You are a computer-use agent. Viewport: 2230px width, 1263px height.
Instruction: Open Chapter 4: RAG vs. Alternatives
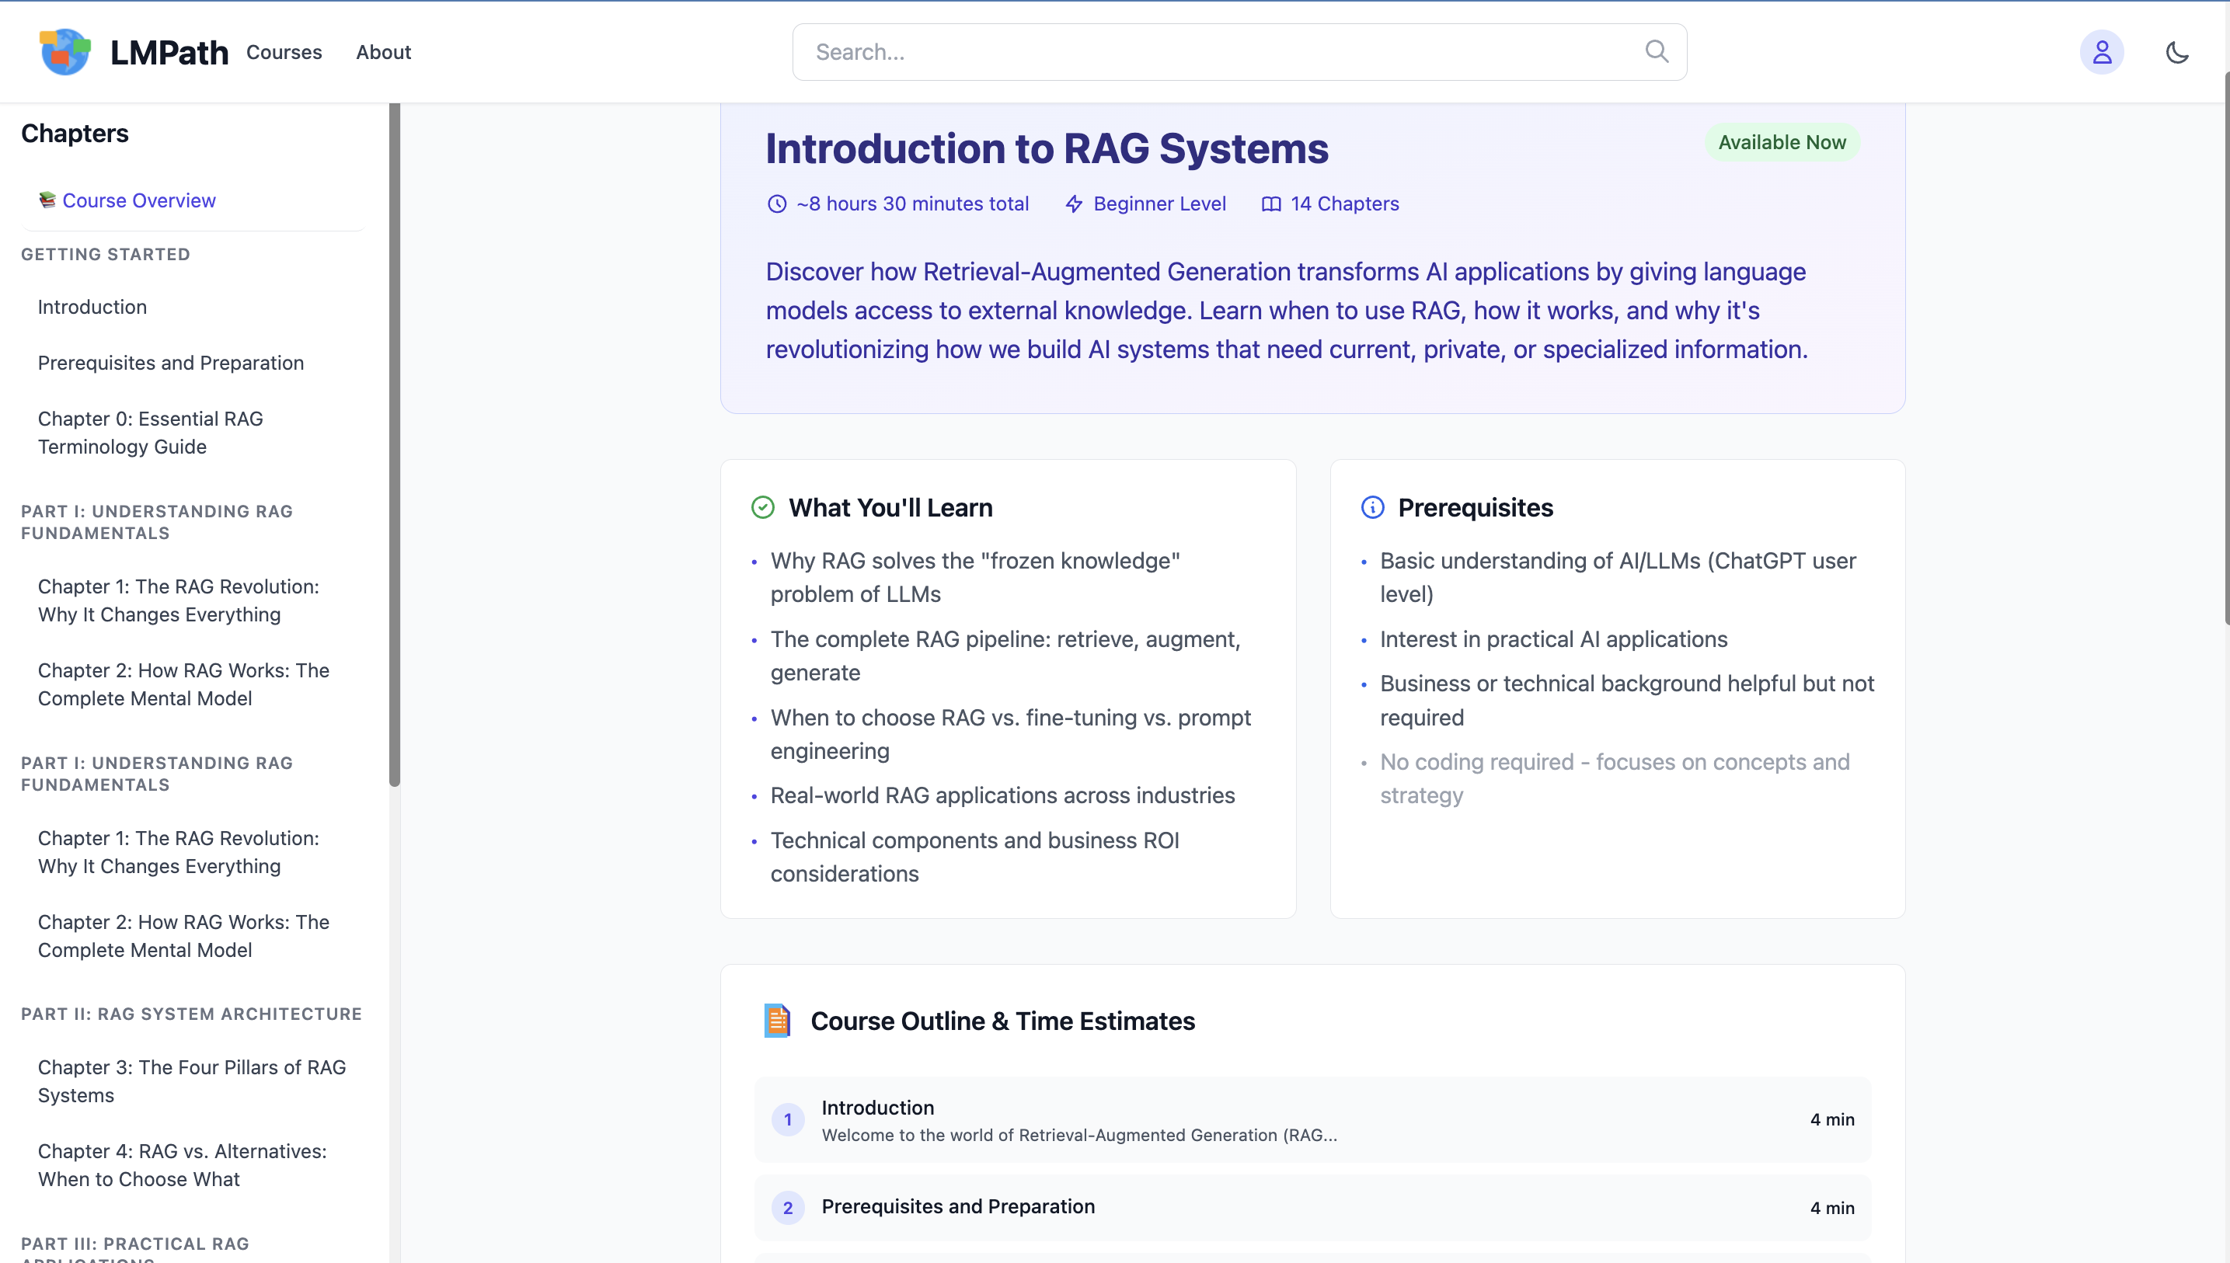pos(183,1165)
